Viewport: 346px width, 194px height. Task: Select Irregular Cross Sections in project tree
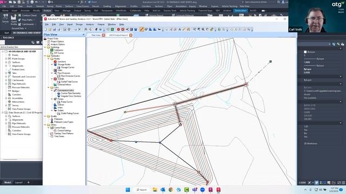(x=71, y=96)
